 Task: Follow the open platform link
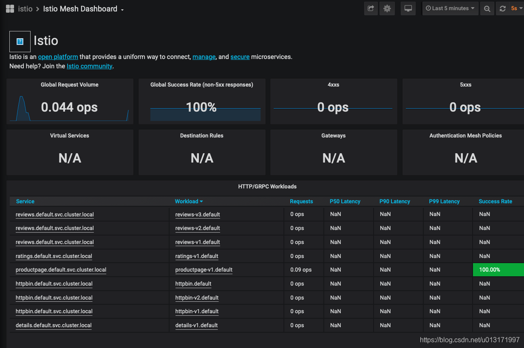coord(58,57)
